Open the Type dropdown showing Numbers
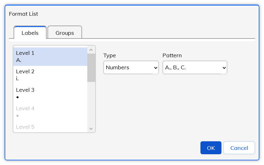Image resolution: width=264 pixels, height=165 pixels. [131, 67]
